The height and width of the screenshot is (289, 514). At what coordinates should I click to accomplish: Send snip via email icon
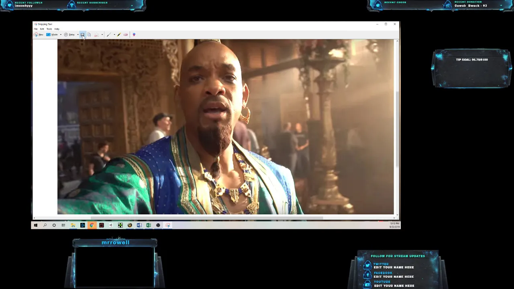coord(96,35)
